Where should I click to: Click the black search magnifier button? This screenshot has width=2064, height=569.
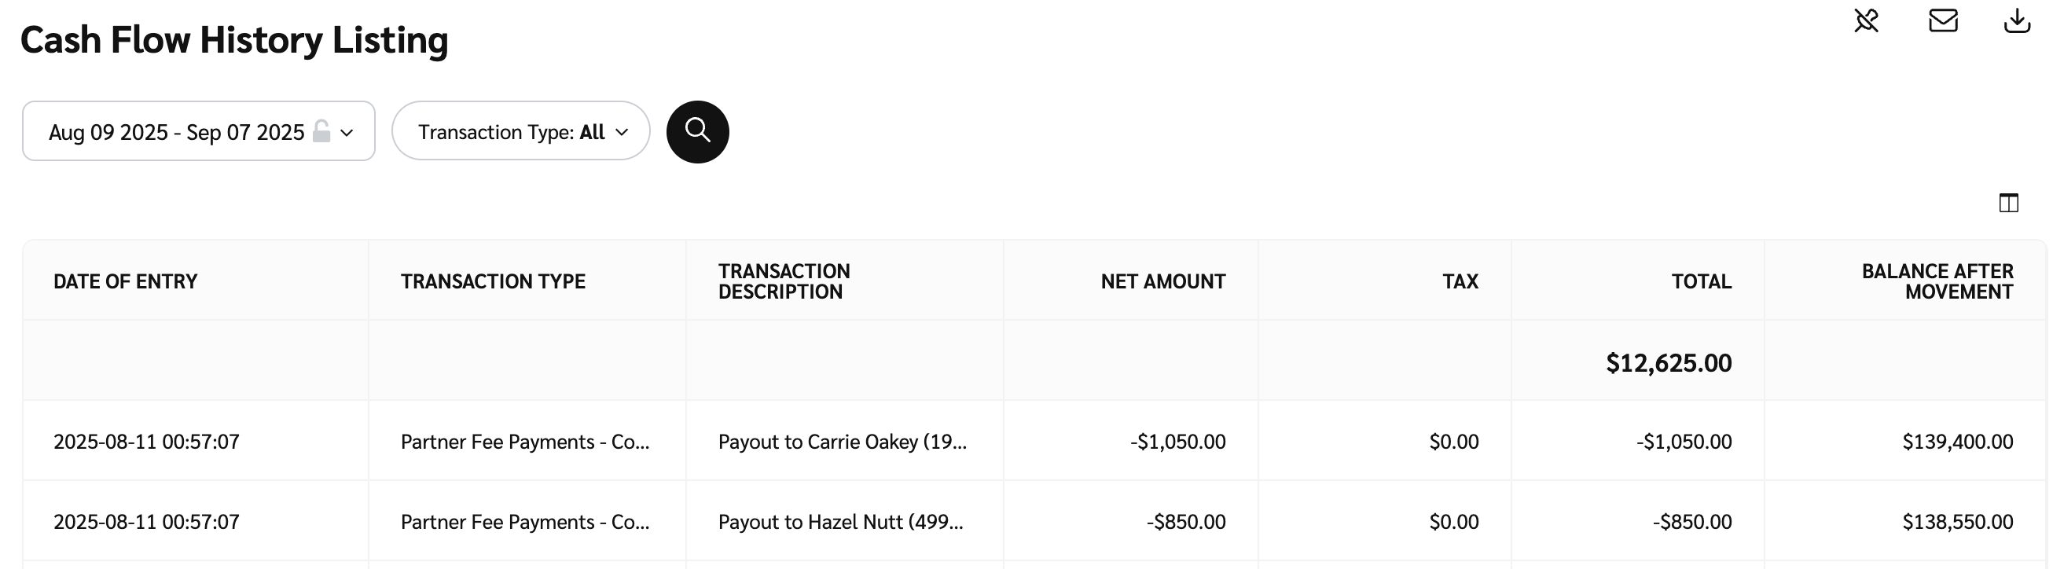tap(697, 131)
